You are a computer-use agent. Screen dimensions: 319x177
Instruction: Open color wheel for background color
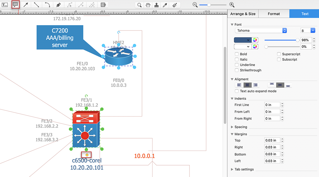pyautogui.click(x=255, y=46)
